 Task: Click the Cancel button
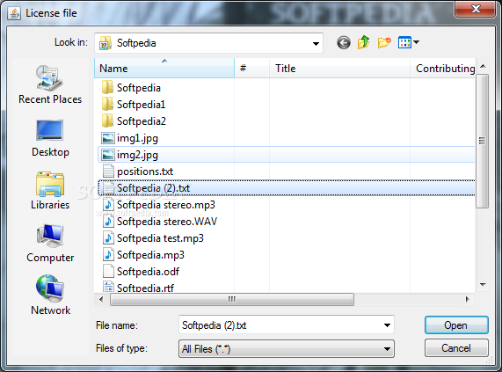point(456,348)
